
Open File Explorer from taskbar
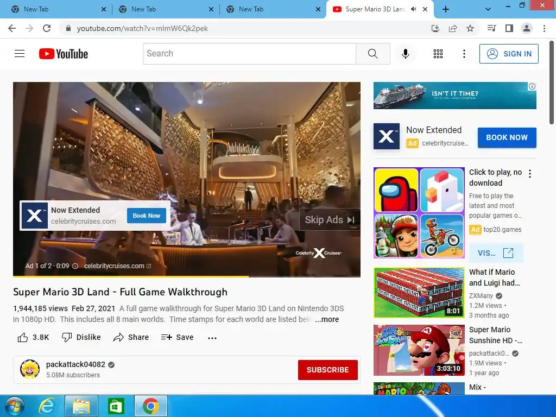(x=81, y=406)
